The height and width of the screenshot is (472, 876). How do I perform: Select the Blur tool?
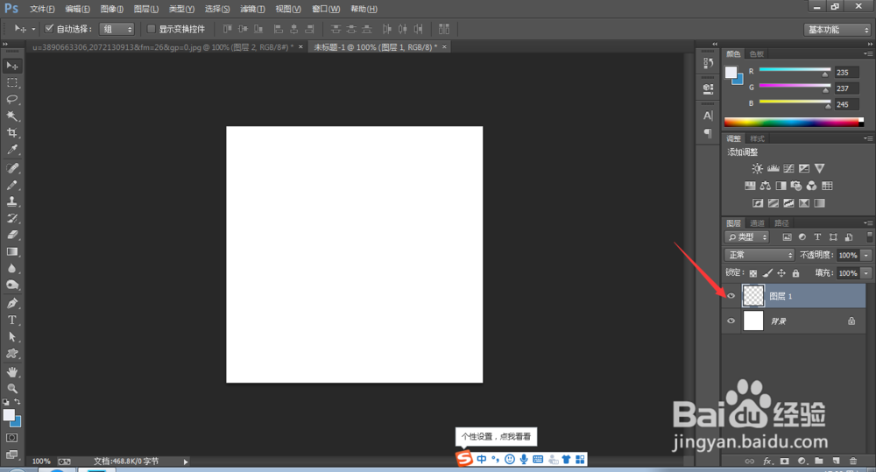(x=11, y=269)
